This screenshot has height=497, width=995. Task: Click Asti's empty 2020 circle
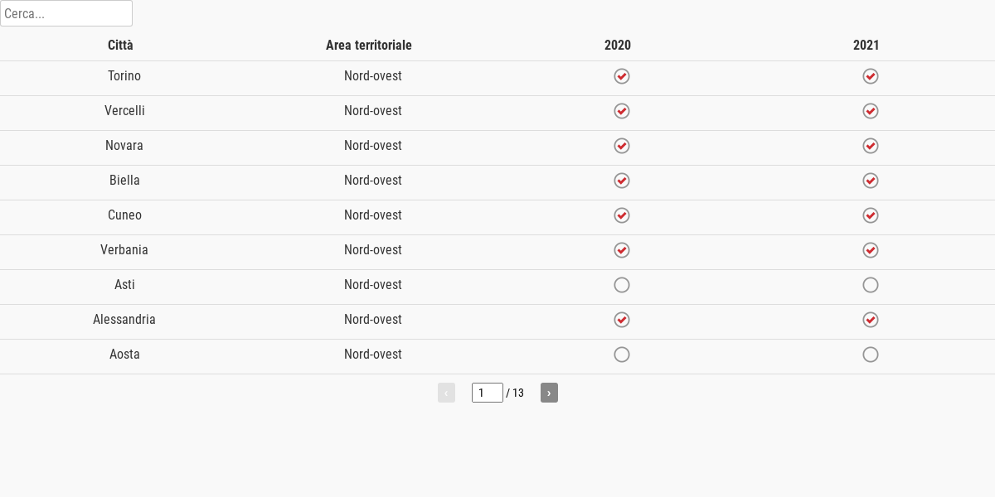pos(622,285)
